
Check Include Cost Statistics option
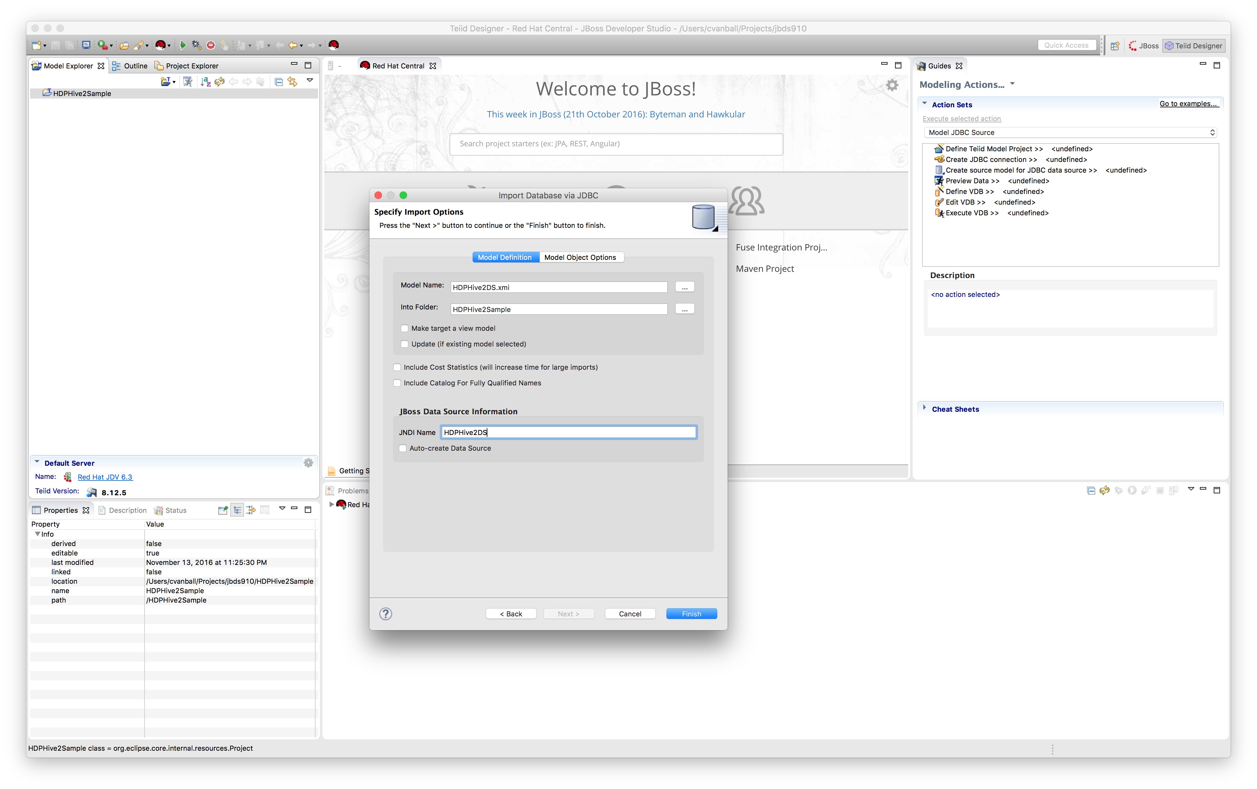[x=397, y=368]
